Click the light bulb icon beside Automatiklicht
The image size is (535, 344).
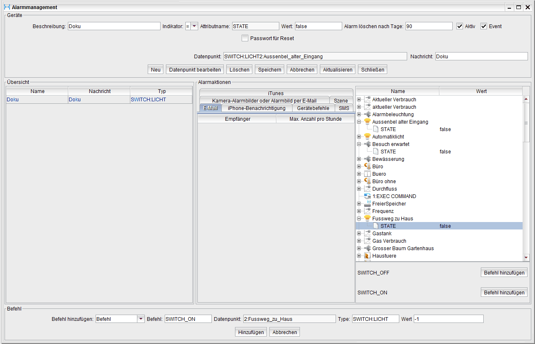click(x=367, y=137)
